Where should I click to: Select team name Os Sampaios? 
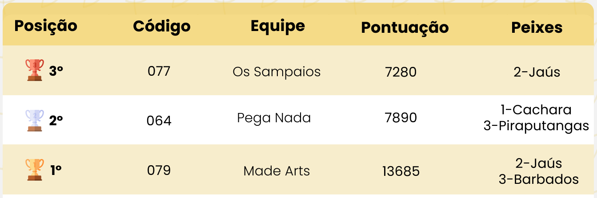[276, 71]
